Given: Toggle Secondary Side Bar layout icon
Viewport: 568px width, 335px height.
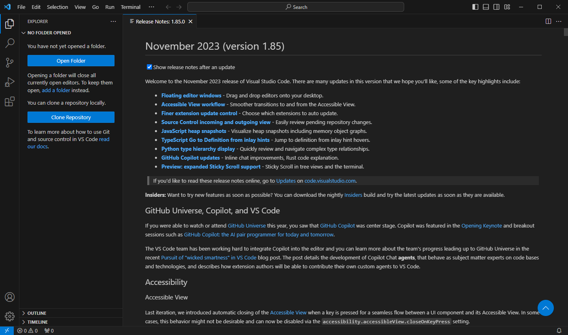Looking at the screenshot, I should coord(496,7).
